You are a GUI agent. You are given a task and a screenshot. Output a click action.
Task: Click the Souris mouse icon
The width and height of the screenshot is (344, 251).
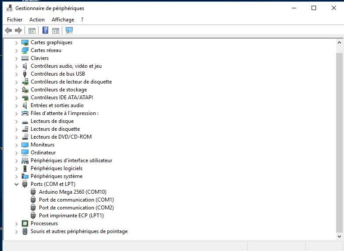click(x=25, y=231)
